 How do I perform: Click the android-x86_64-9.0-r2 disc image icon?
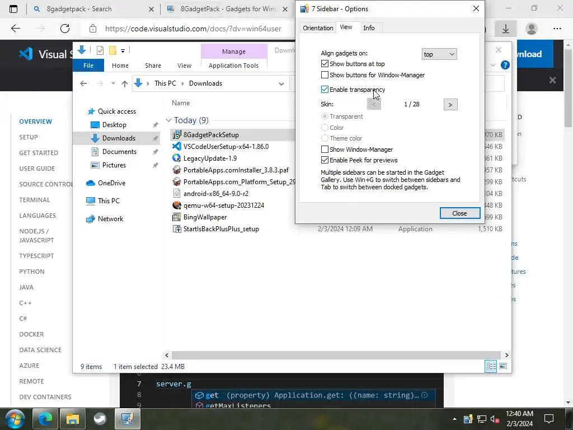[x=177, y=193]
